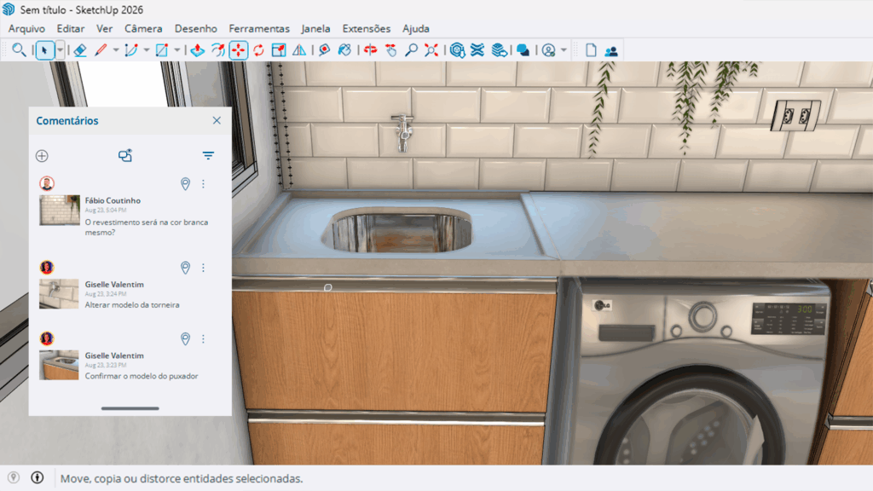Click the Zoom Extents icon

(431, 50)
